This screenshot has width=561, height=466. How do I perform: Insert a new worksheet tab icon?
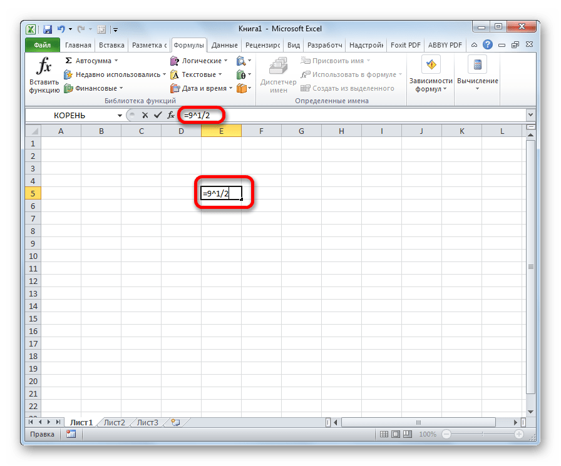coord(175,422)
